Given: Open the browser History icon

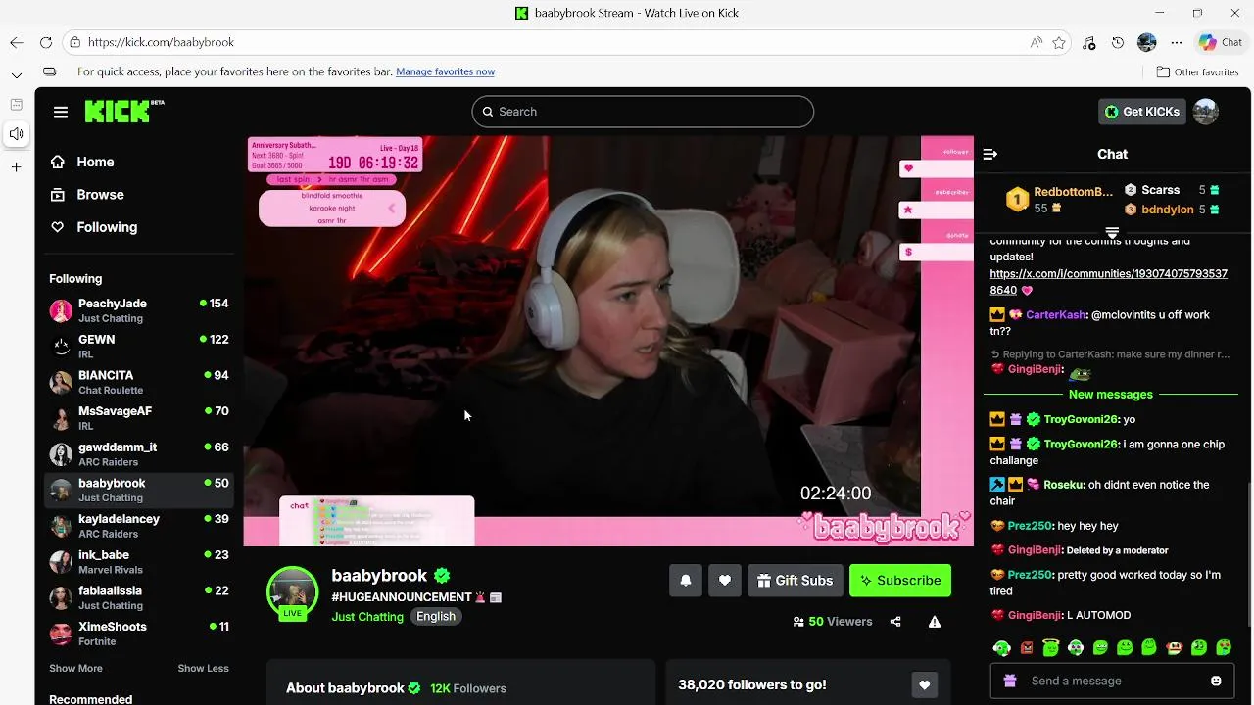Looking at the screenshot, I should (x=1118, y=42).
